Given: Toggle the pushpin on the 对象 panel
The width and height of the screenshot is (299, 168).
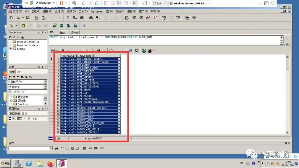Looking at the screenshot, I should coord(42,67).
